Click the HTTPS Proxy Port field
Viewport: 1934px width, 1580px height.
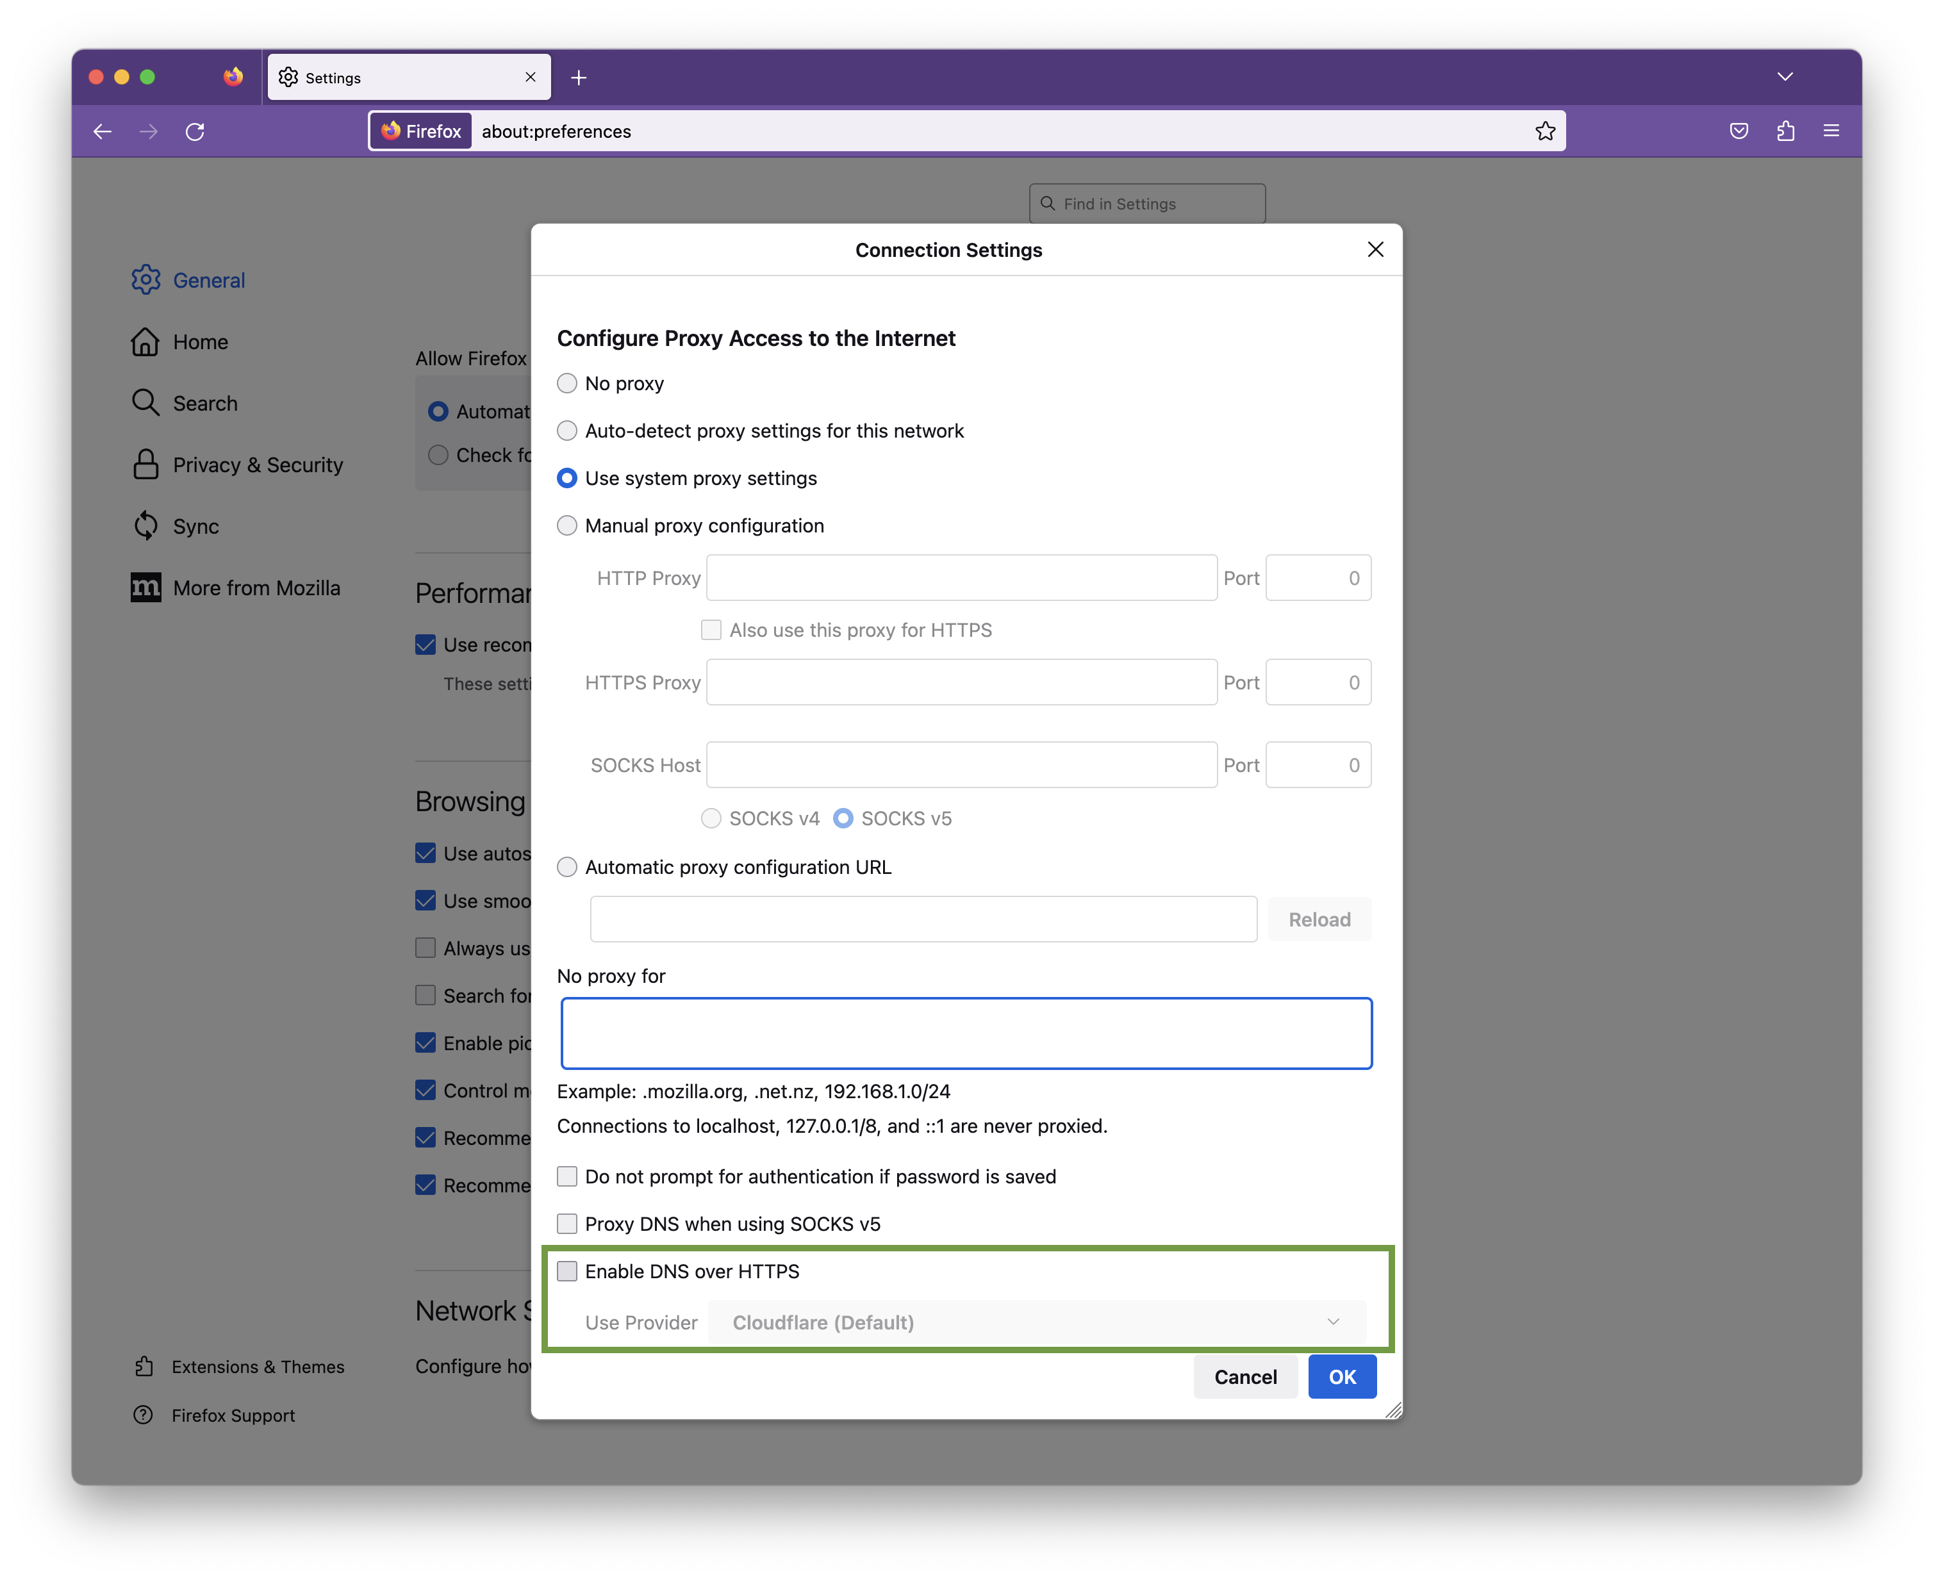1318,682
